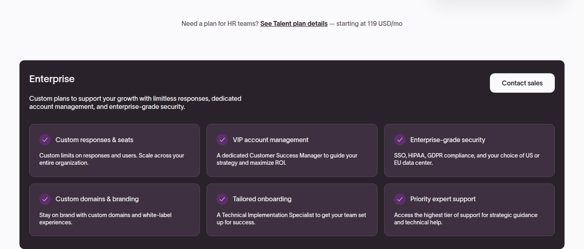
Task: Click description 'A Technical Implementation Specialist'
Action: [291, 218]
